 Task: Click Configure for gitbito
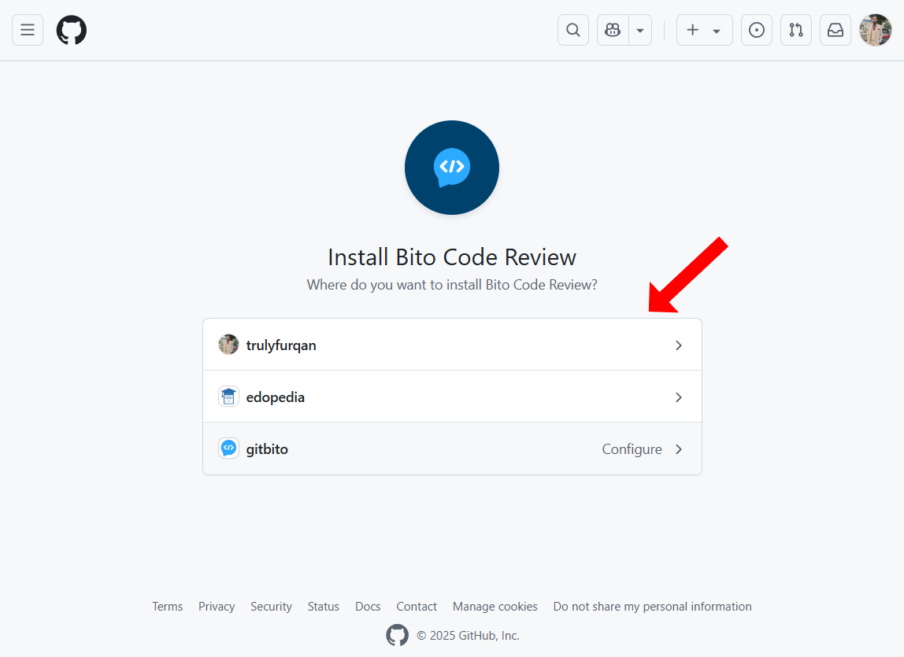(632, 449)
